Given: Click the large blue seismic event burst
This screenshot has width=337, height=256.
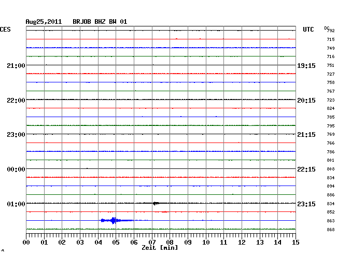Looking at the screenshot, I should 117,220.
